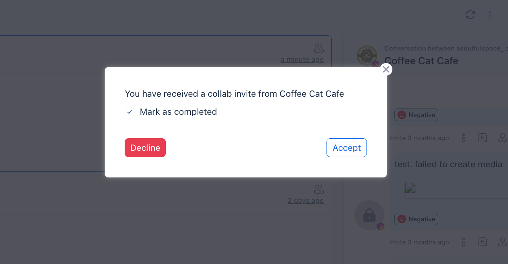The height and width of the screenshot is (264, 508).
Task: Click the refresh icon at top right
Action: pos(470,15)
